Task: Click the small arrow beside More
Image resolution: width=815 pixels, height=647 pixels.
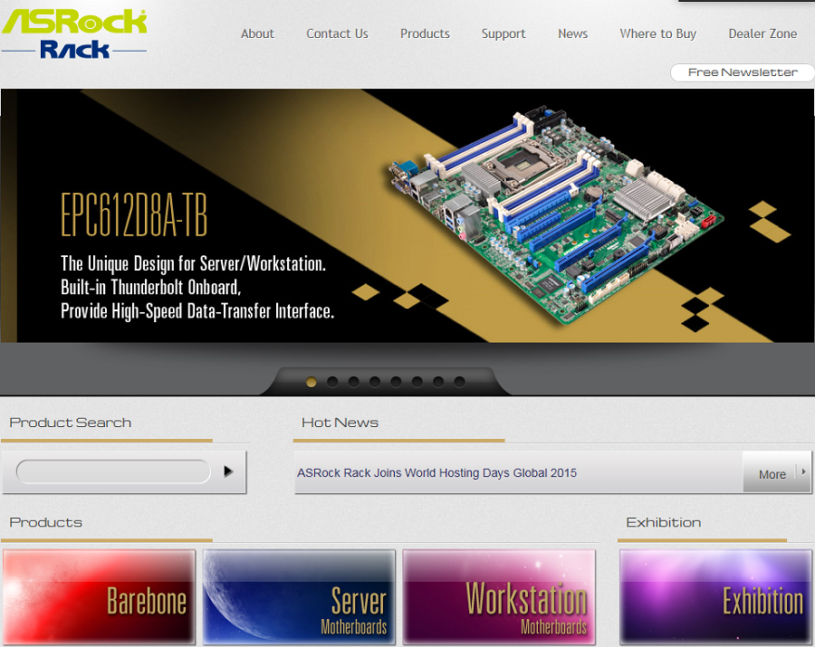Action: click(803, 471)
